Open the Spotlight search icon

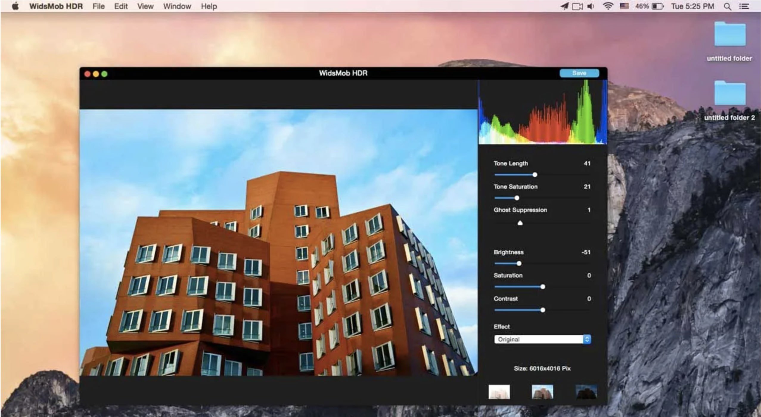click(x=727, y=6)
